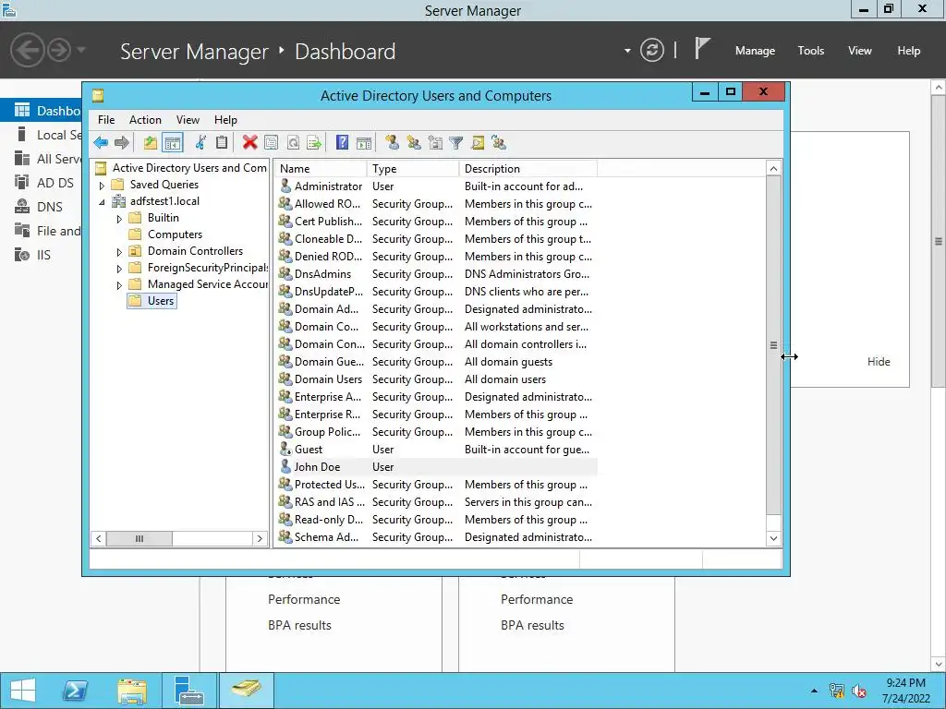This screenshot has height=709, width=946.
Task: Open the Help menu in ADUC
Action: (x=225, y=120)
